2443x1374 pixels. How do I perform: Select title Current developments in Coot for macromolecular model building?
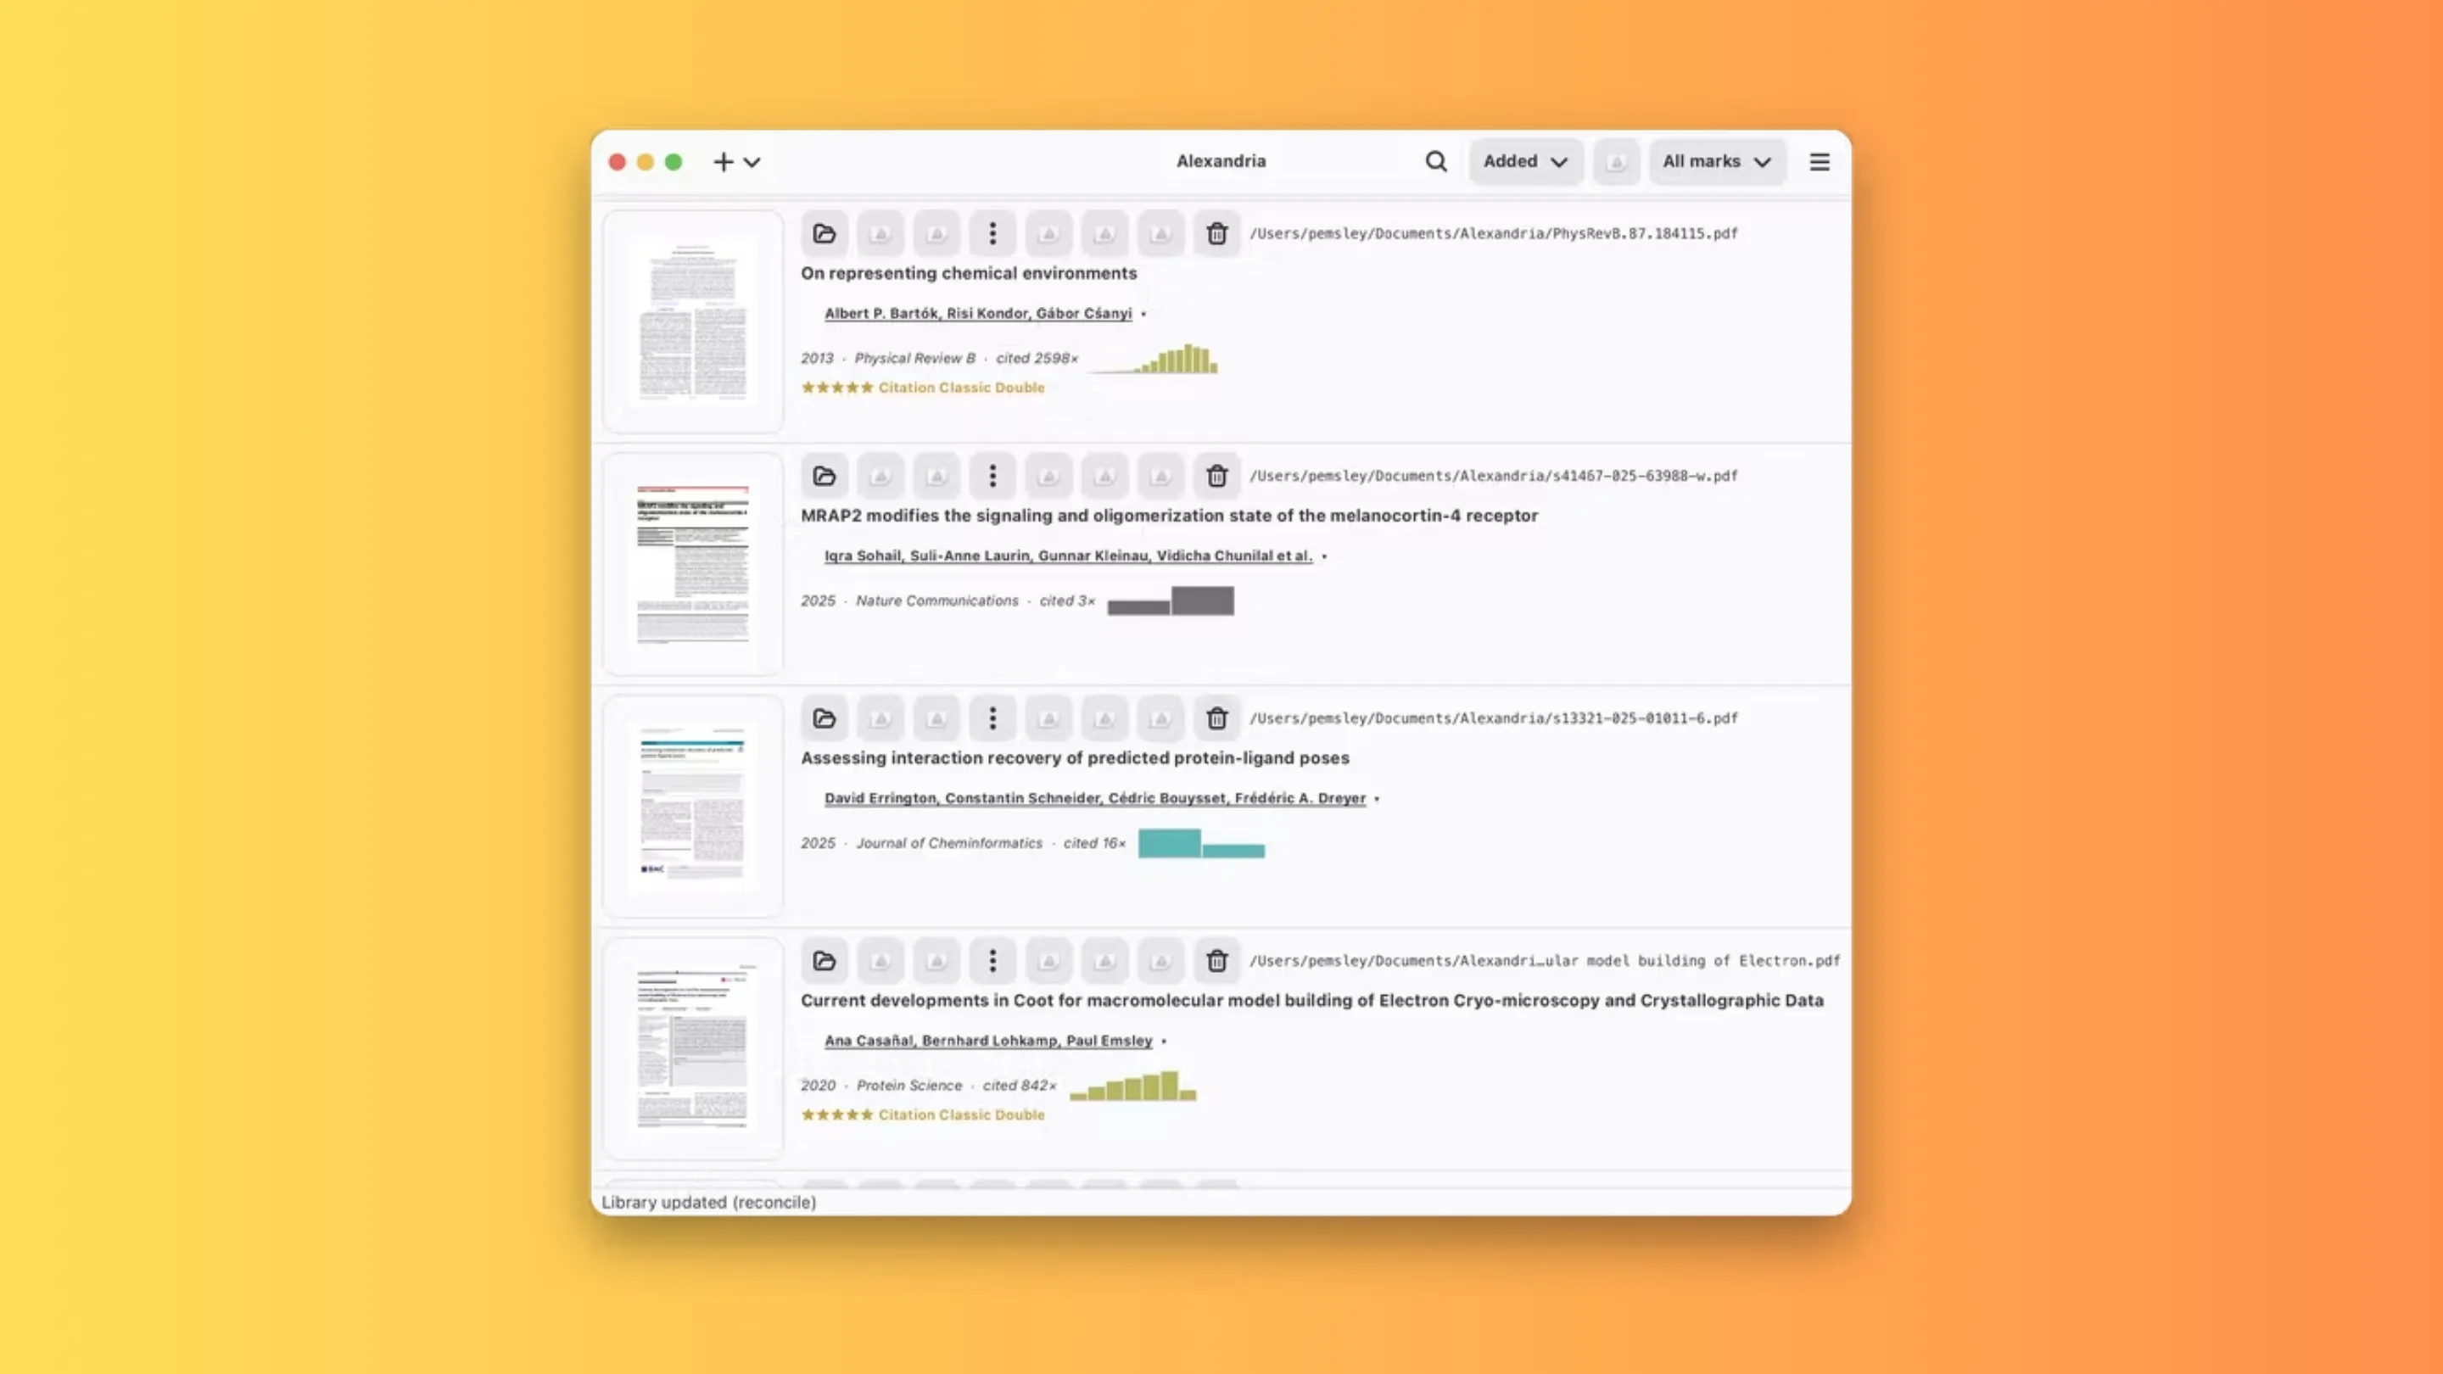tap(1311, 1001)
